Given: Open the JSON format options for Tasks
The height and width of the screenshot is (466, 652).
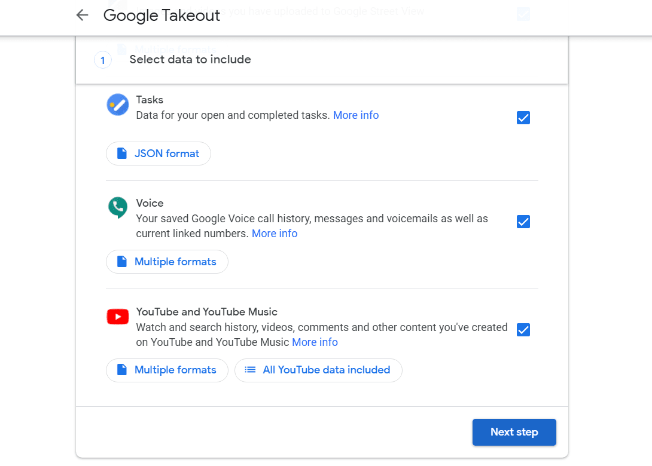Looking at the screenshot, I should pos(158,153).
